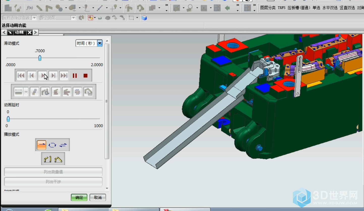Image resolution: width=364 pixels, height=211 pixels.
Task: Expand second toolbar overflow chevron
Action: click(x=238, y=5)
